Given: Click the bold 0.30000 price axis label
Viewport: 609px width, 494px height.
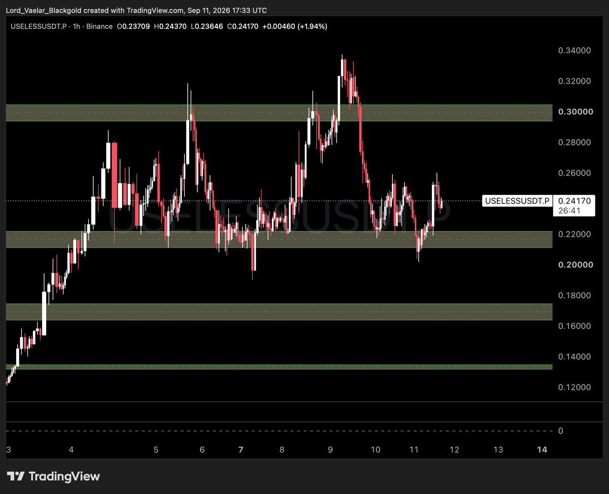Looking at the screenshot, I should pos(575,112).
